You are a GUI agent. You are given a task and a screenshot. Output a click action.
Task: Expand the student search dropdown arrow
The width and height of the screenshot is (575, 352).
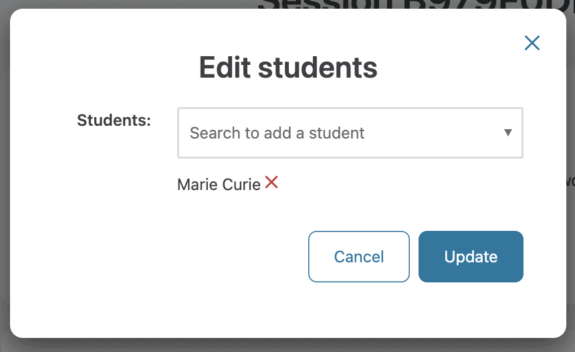click(508, 133)
